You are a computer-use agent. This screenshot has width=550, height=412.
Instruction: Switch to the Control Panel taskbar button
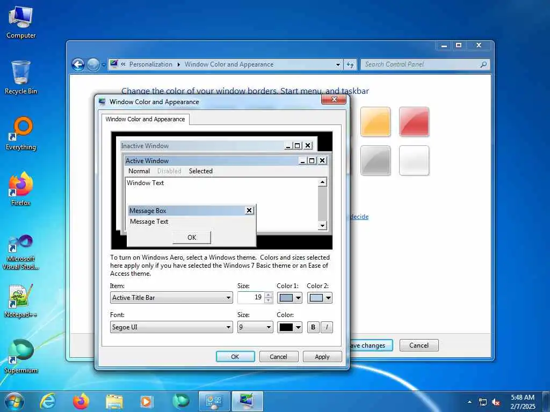[x=214, y=401]
